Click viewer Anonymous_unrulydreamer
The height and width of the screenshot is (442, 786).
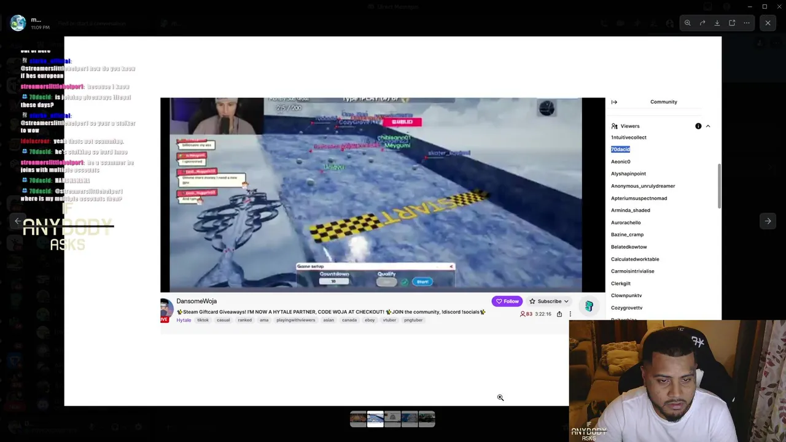tap(643, 186)
